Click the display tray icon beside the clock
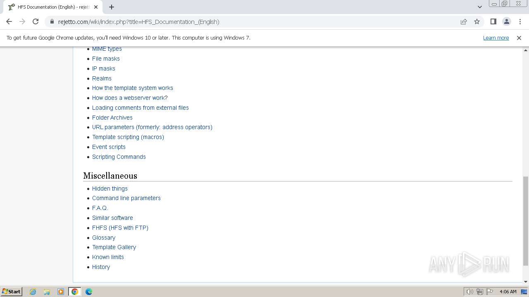529x297 pixels. click(524, 292)
